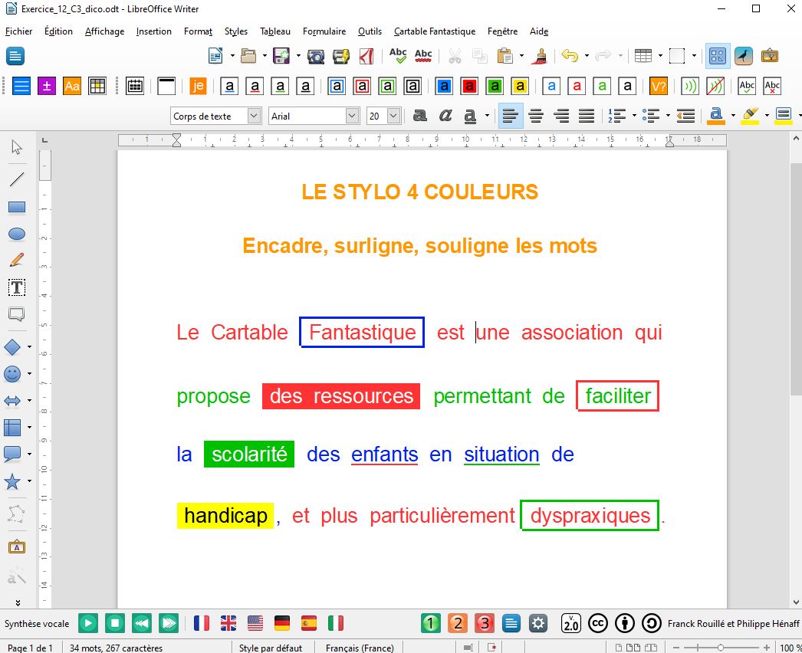Open the Tableau menu
802x653 pixels.
pyautogui.click(x=274, y=31)
